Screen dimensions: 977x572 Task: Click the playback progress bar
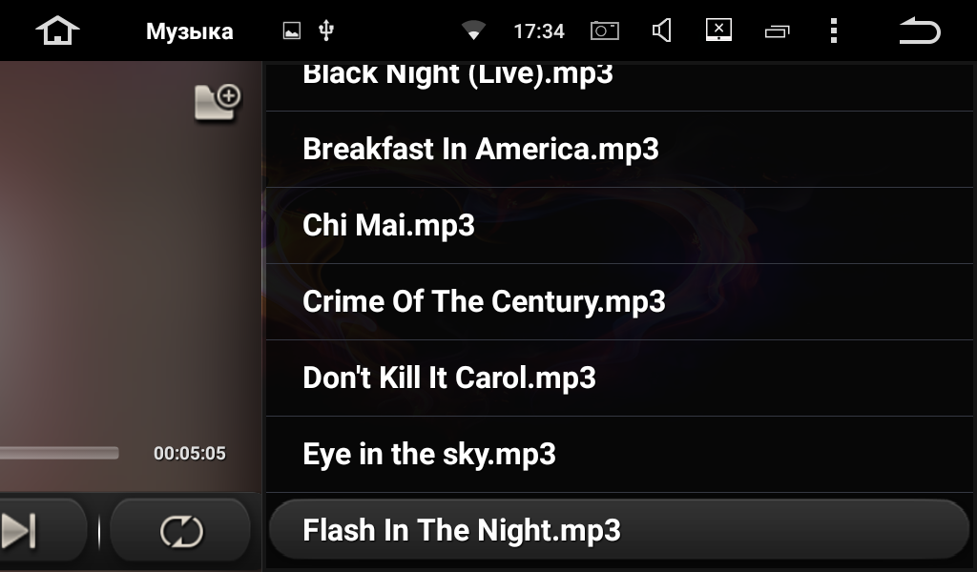pyautogui.click(x=59, y=453)
